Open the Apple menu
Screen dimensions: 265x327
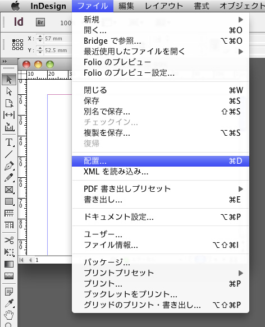[x=15, y=6]
